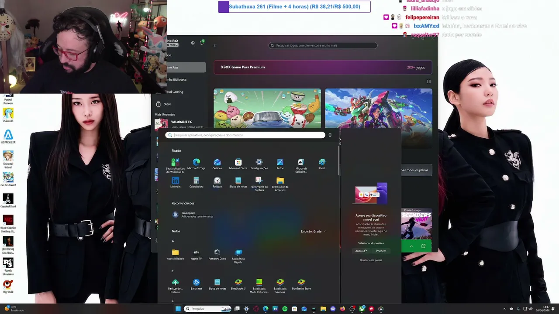
Task: Launch Ferramenta de Captura
Action: tap(259, 184)
